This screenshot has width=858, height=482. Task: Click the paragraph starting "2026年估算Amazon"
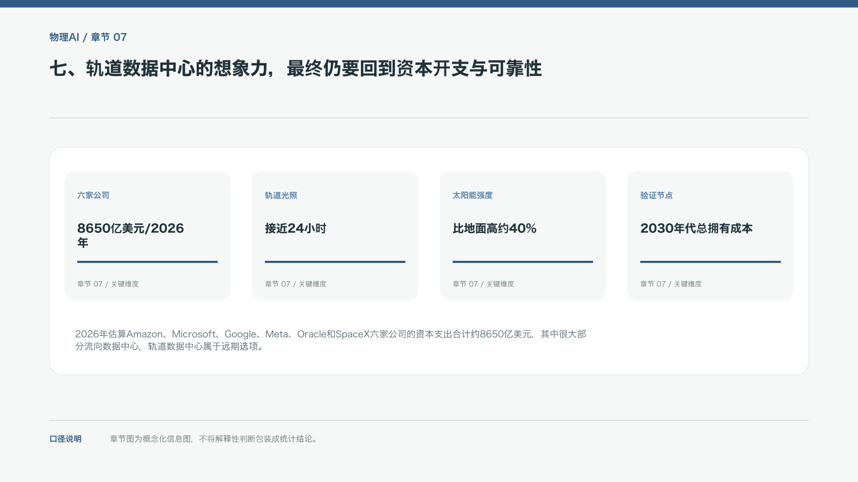coord(330,340)
